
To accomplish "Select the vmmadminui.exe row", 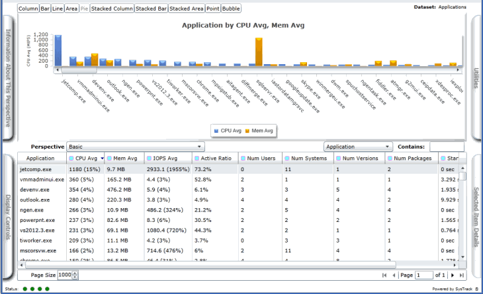I will pyautogui.click(x=238, y=180).
